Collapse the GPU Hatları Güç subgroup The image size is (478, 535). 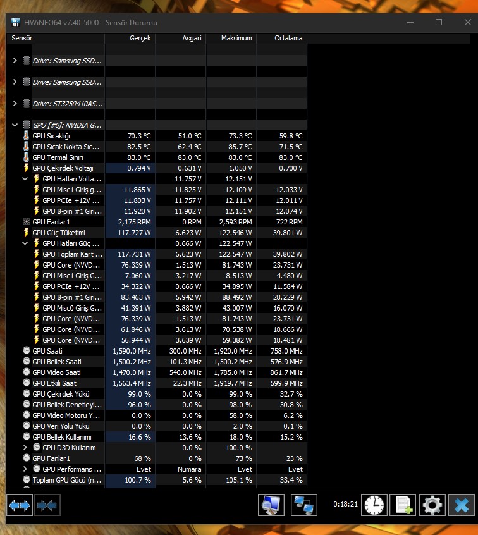(25, 243)
